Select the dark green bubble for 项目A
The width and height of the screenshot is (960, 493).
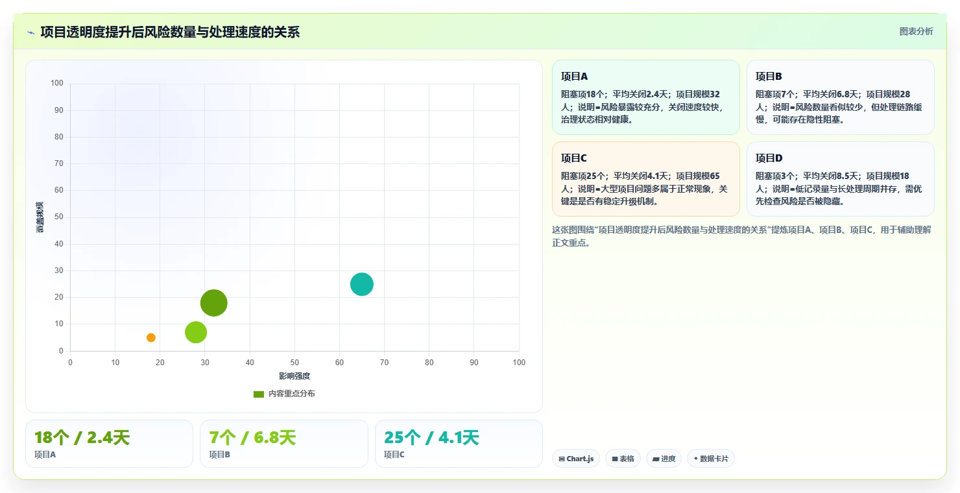click(x=214, y=303)
